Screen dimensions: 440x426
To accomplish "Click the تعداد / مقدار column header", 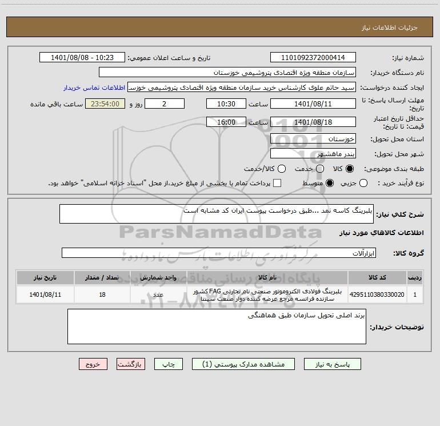I will [x=102, y=277].
